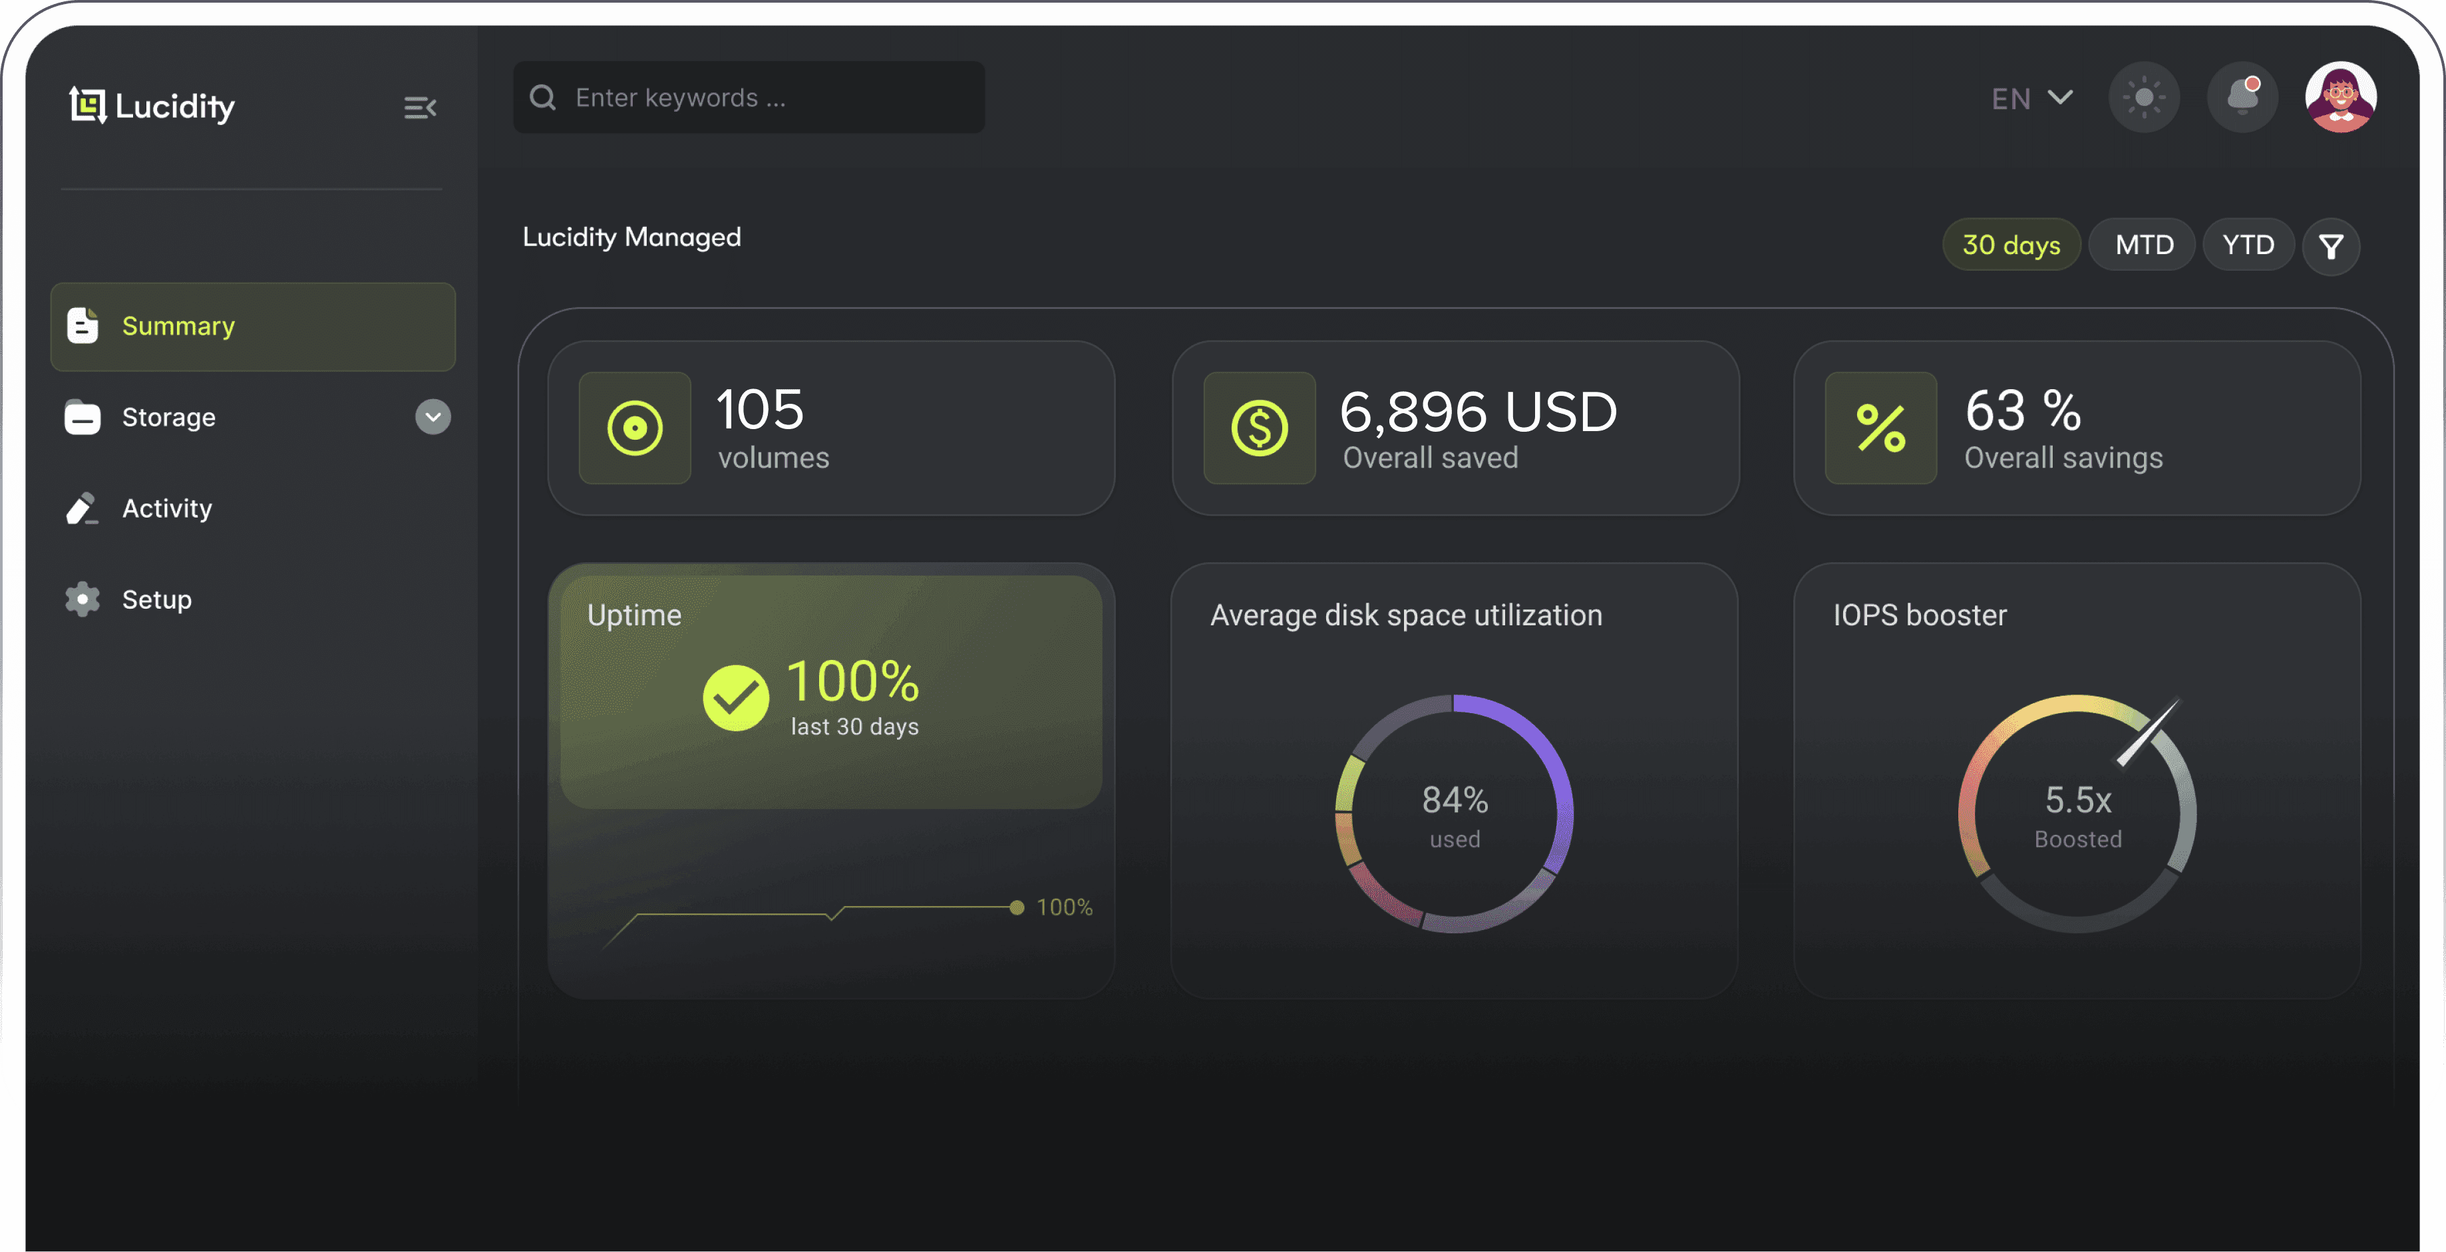This screenshot has width=2446, height=1252.
Task: Click the last 30 days label
Action: pos(854,726)
